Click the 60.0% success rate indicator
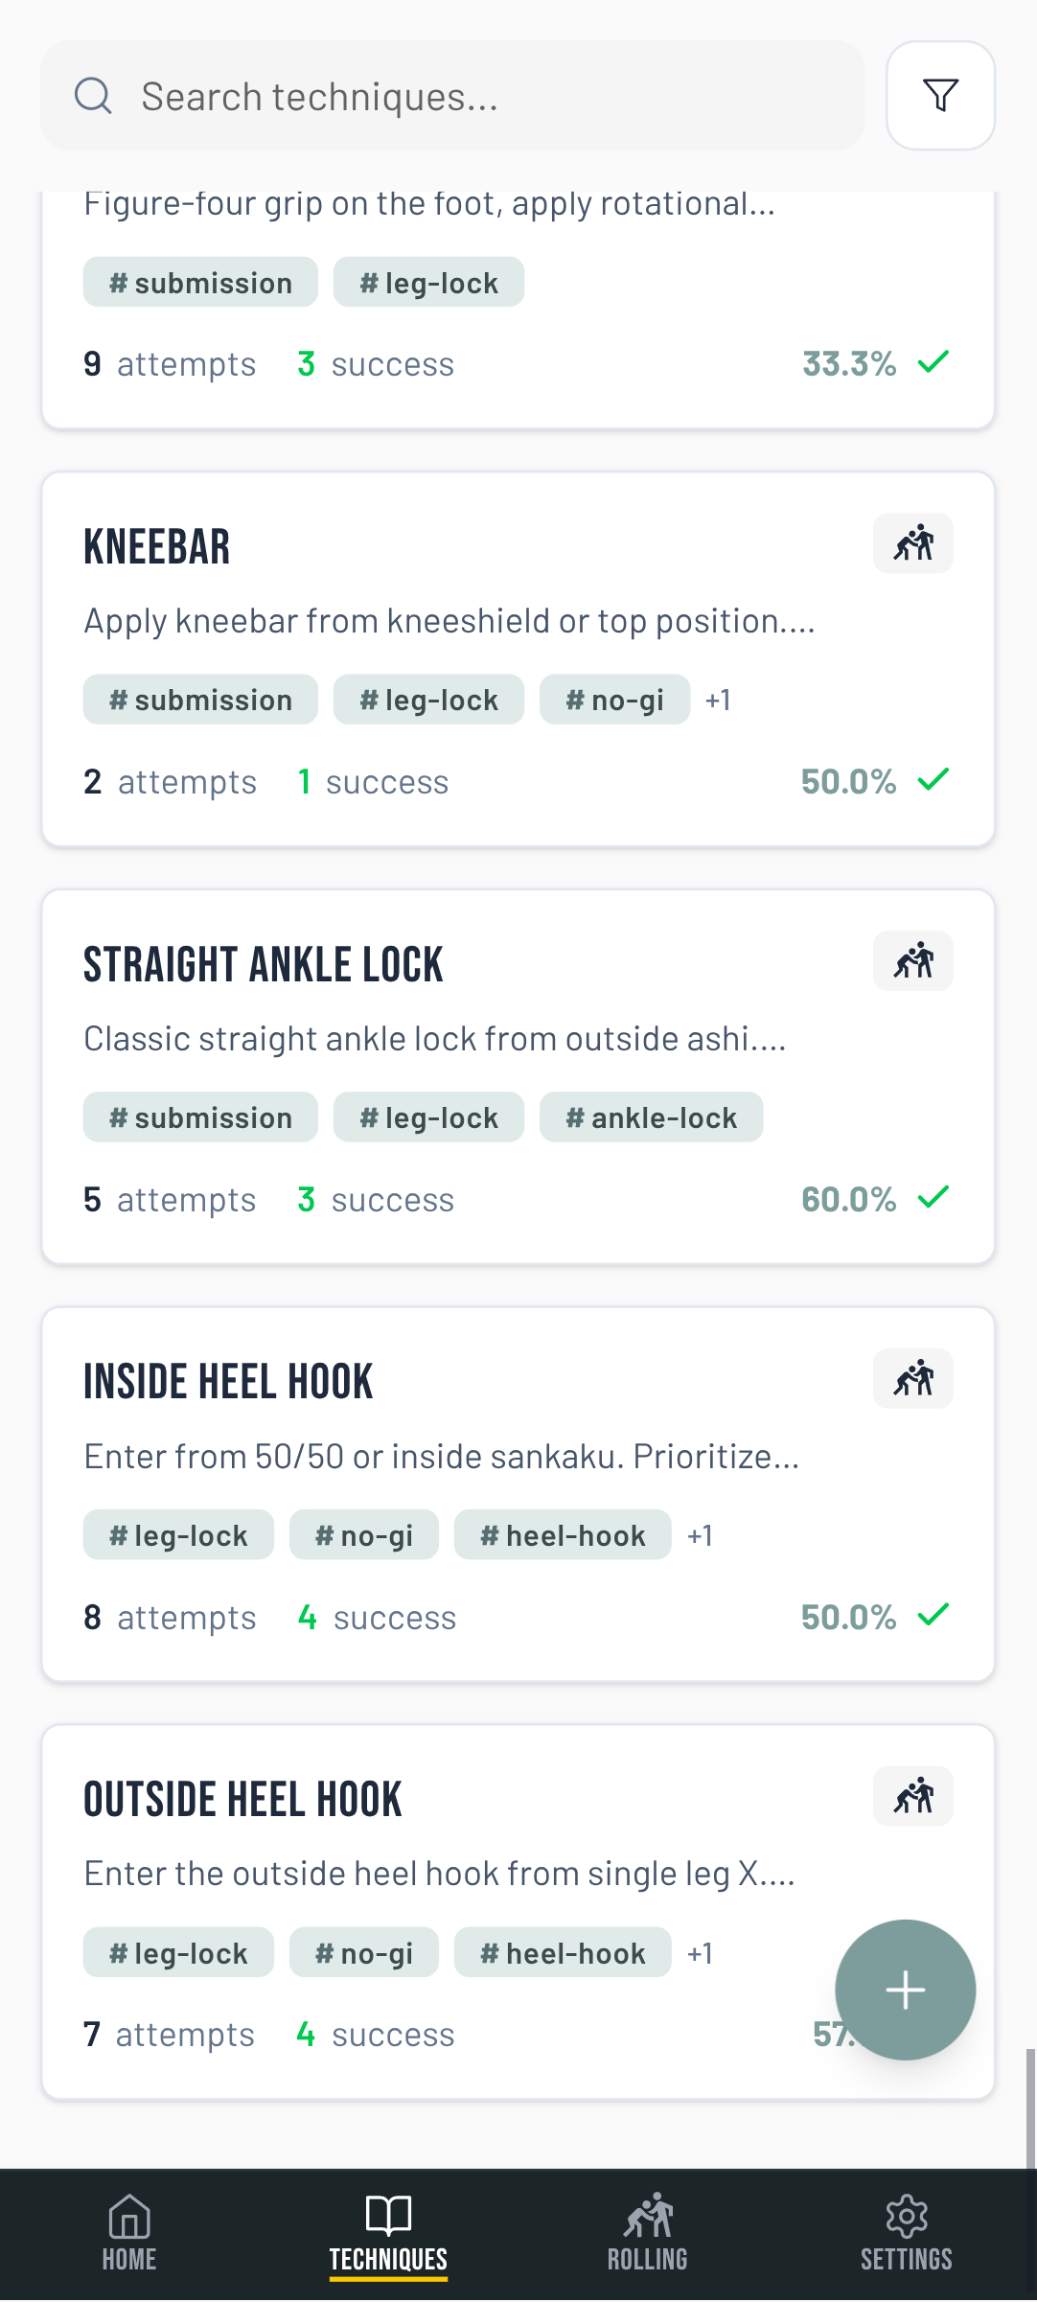Viewport: 1037px width, 2302px height. click(848, 1197)
